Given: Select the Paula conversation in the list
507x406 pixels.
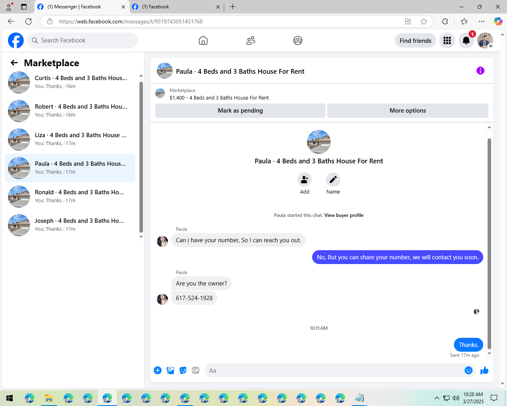Looking at the screenshot, I should (70, 168).
